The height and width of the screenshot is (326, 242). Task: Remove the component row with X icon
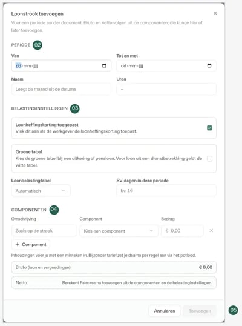point(211,231)
